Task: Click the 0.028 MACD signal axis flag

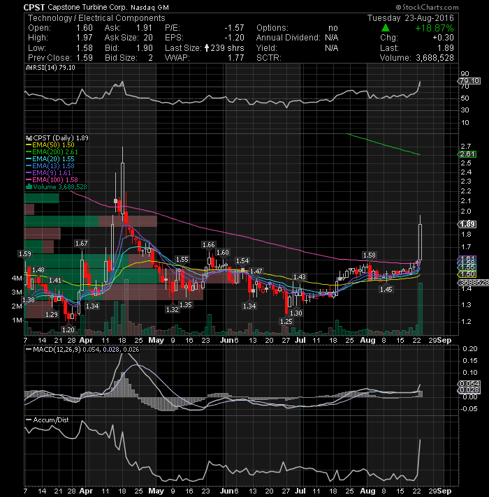Action: point(469,390)
